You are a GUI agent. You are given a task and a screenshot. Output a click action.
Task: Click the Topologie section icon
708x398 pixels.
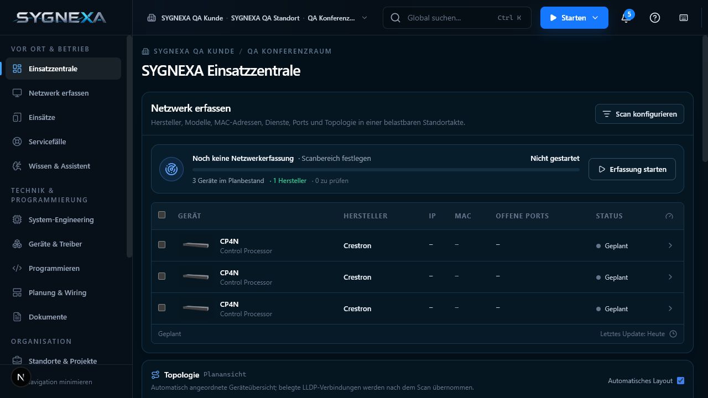tap(155, 375)
